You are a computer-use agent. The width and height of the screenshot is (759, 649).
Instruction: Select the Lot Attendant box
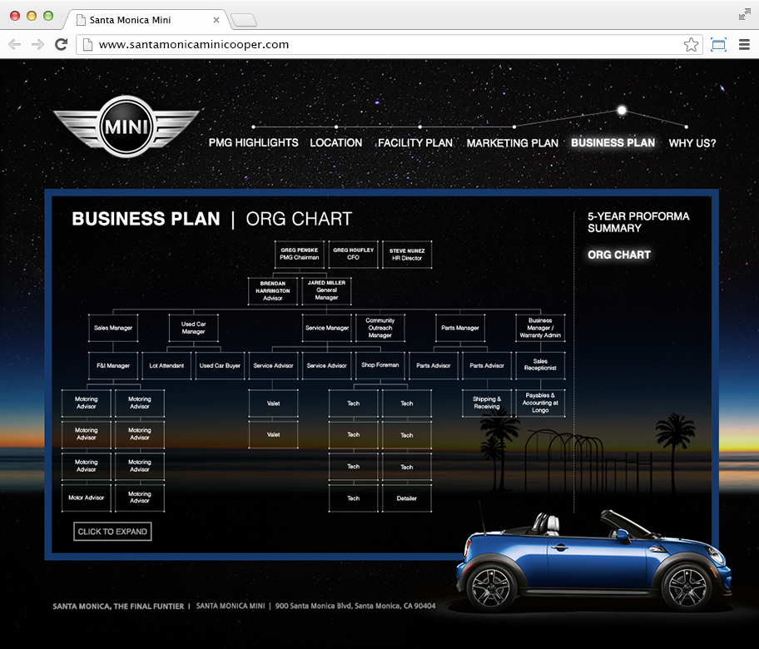[166, 365]
